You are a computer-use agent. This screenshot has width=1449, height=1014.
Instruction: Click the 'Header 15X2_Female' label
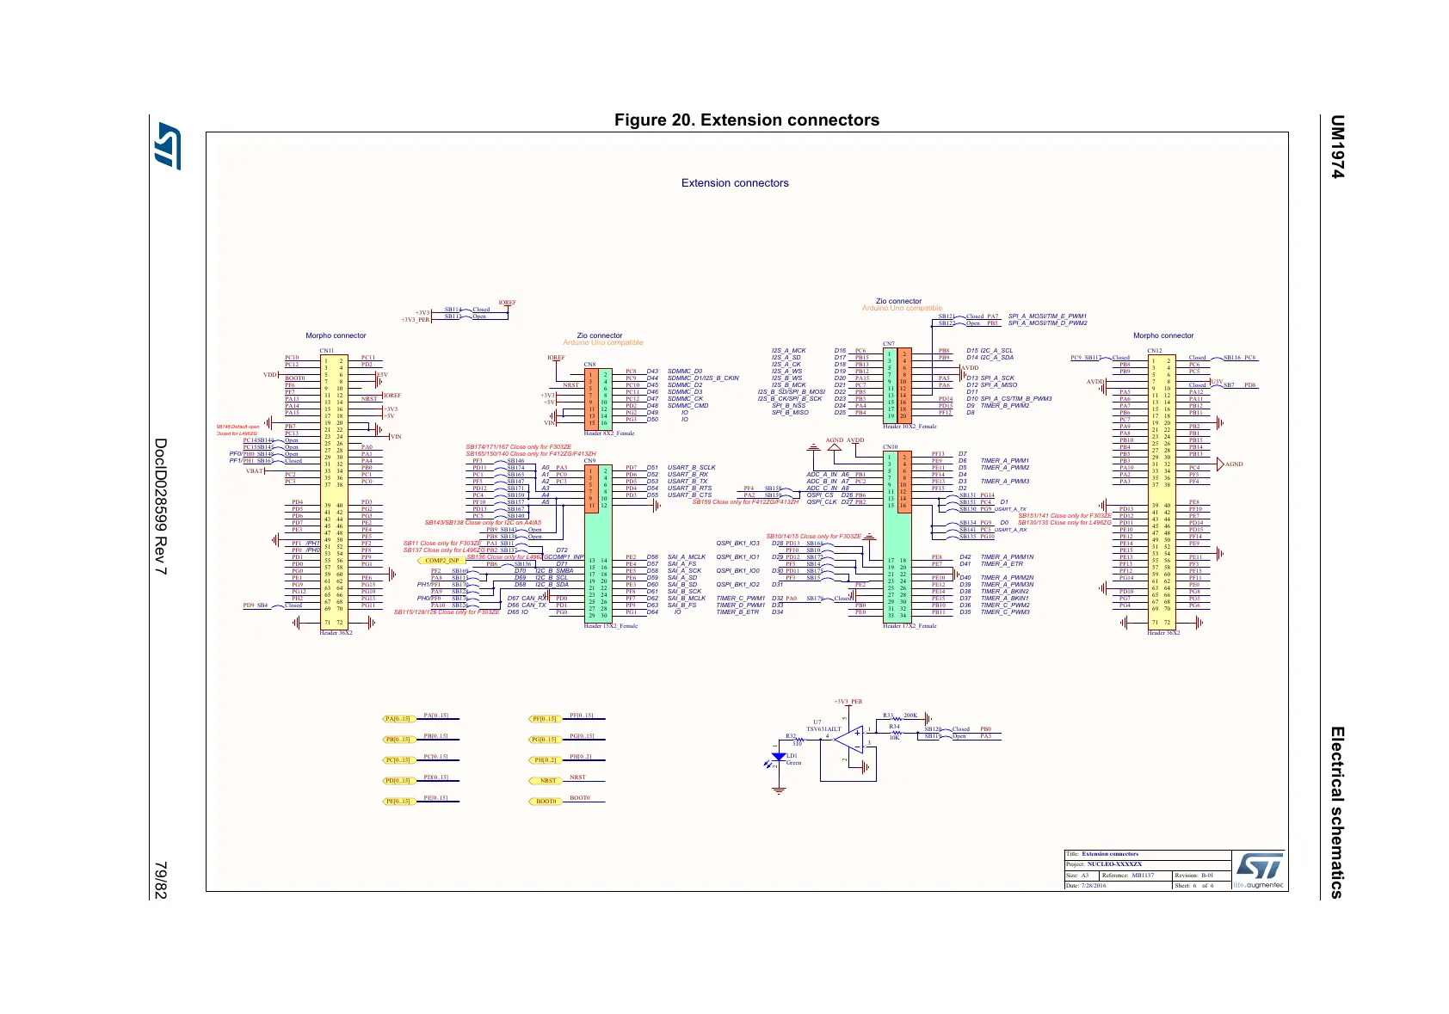pos(611,626)
